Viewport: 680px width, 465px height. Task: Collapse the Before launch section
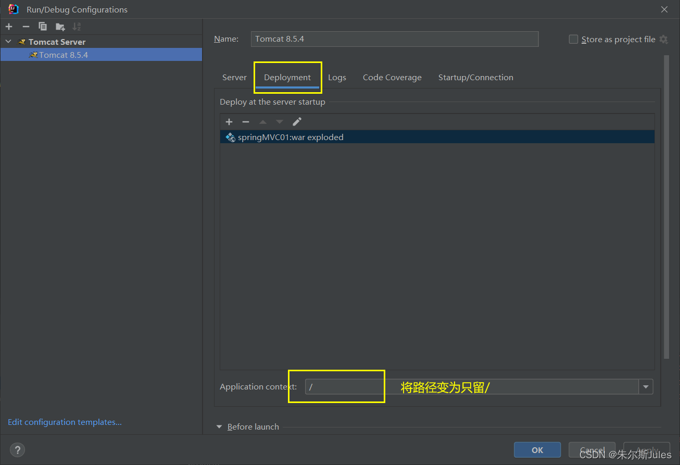click(219, 427)
